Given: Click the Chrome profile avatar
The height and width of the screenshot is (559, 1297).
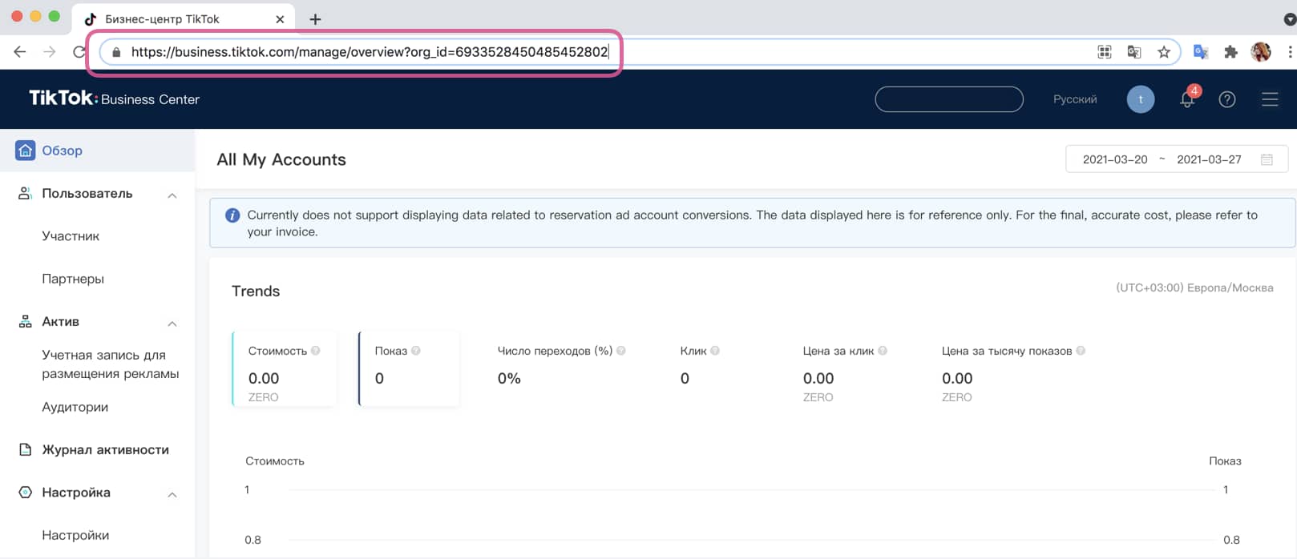Looking at the screenshot, I should [x=1261, y=52].
